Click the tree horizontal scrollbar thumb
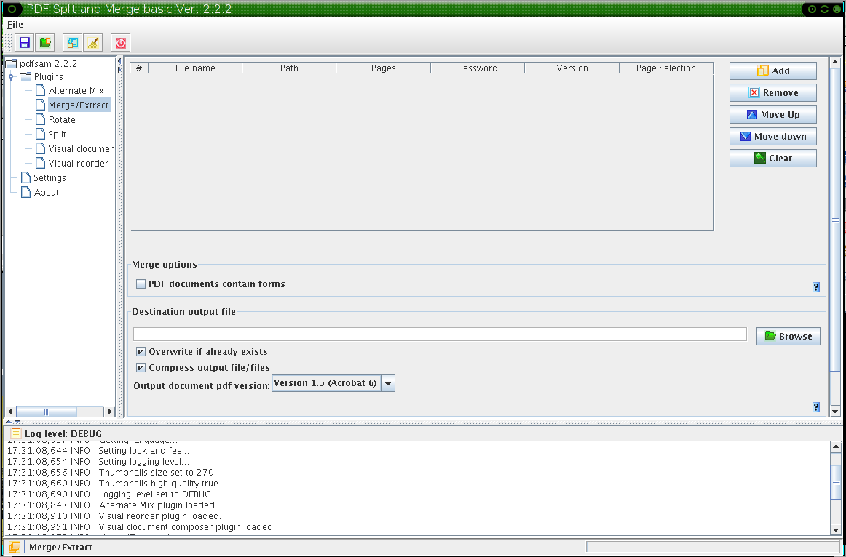Screen dimensions: 846x557 46,412
